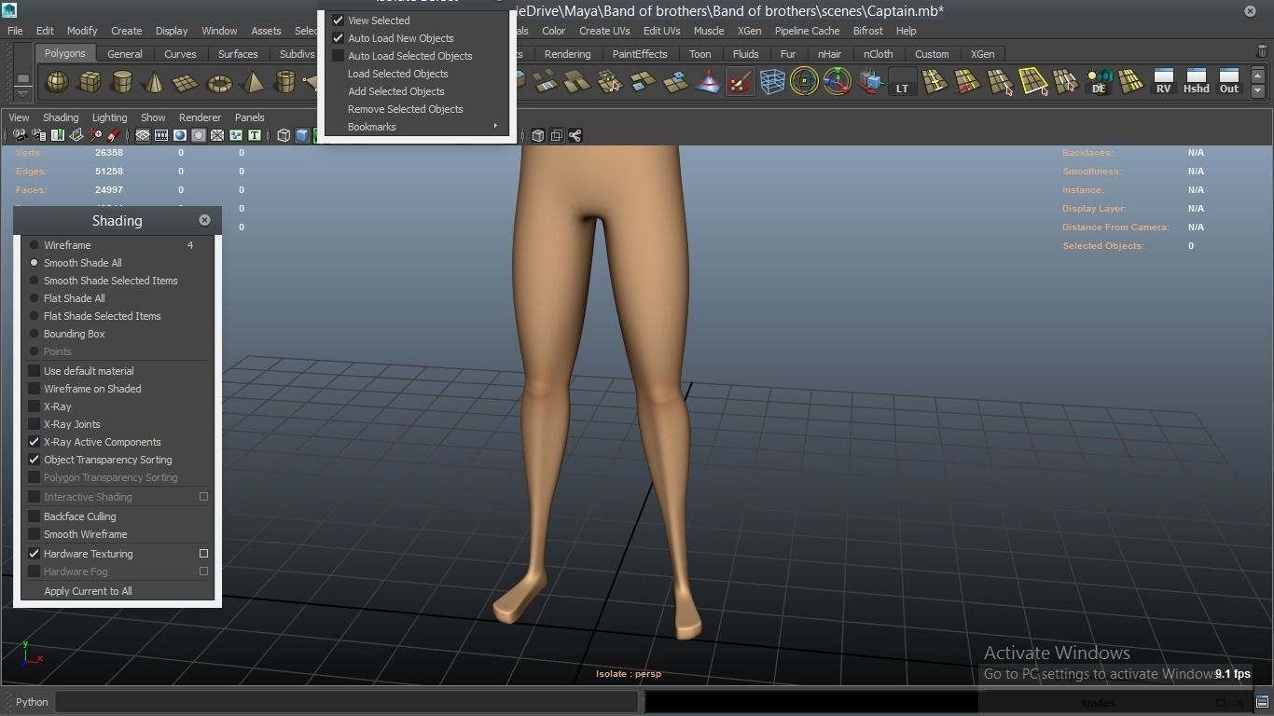
Task: Open the Shading panel menu
Action: click(x=61, y=117)
